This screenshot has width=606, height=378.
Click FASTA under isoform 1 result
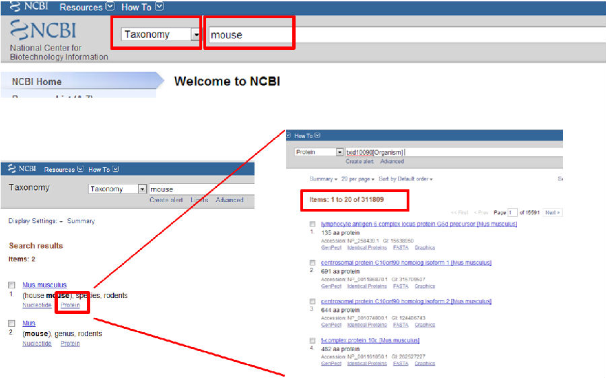pyautogui.click(x=401, y=286)
